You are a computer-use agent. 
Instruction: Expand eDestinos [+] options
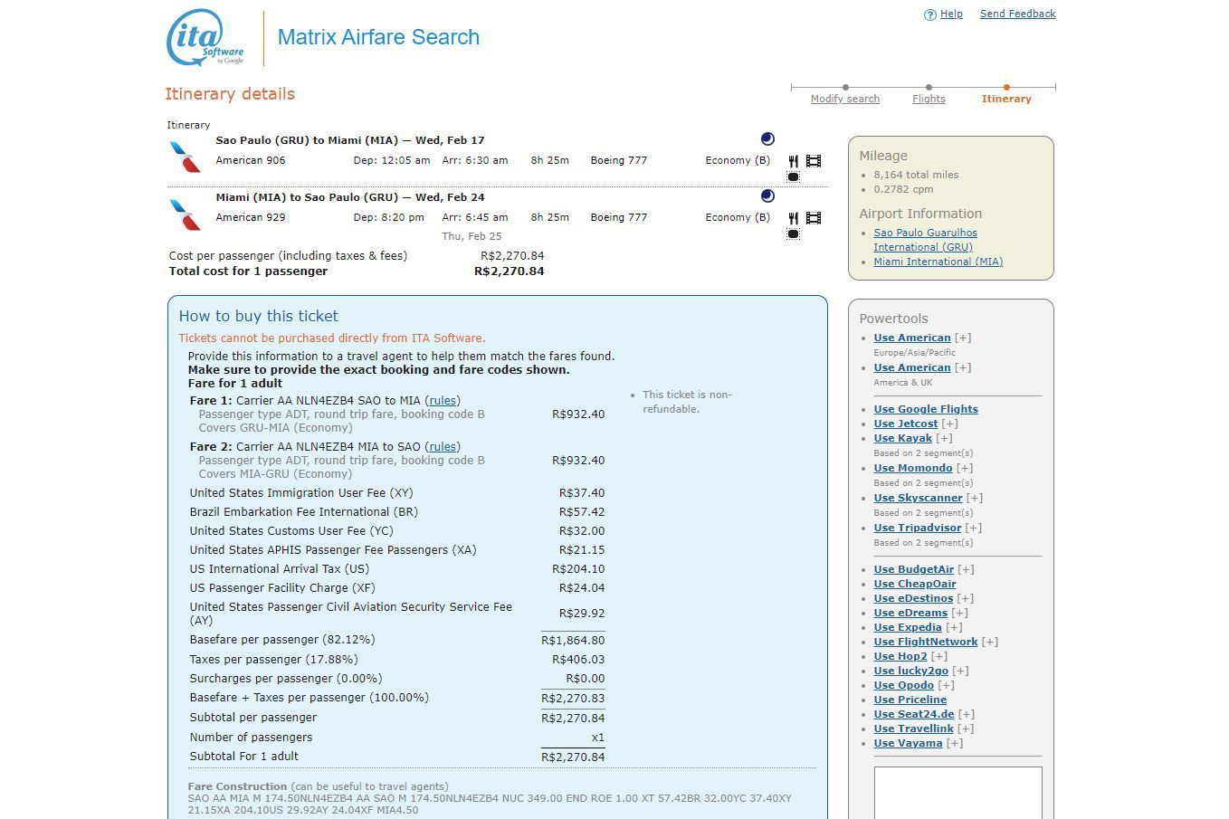[966, 598]
